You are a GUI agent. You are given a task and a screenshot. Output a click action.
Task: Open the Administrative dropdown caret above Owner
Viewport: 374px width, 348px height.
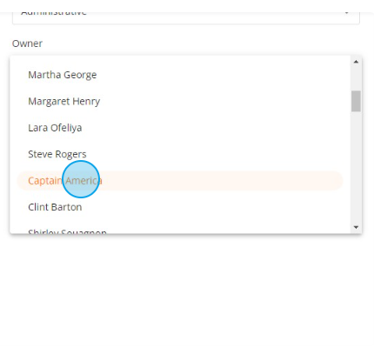(347, 13)
